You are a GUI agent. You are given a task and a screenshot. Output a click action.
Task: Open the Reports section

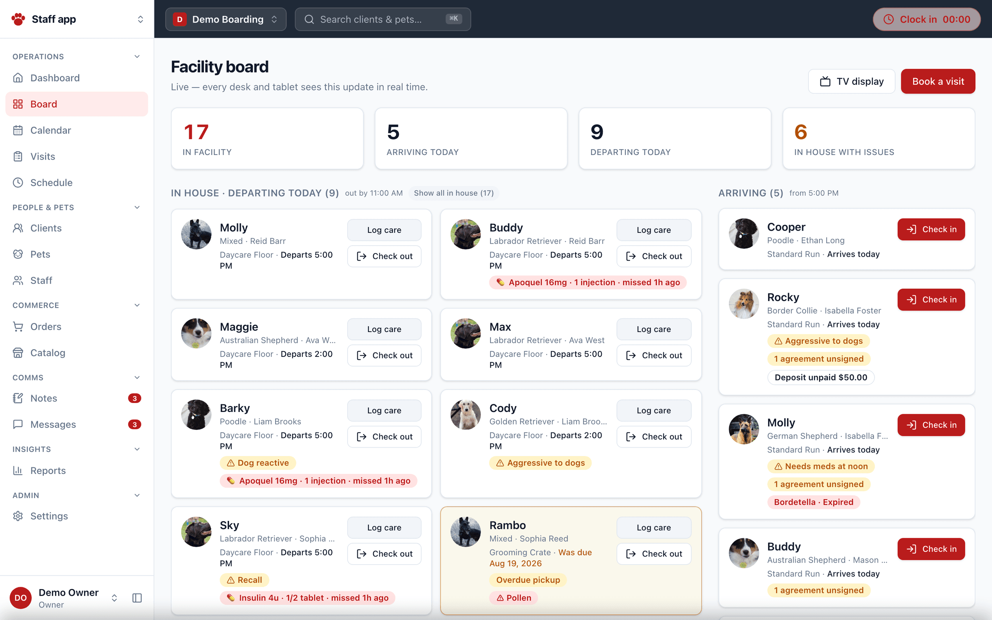(x=77, y=470)
